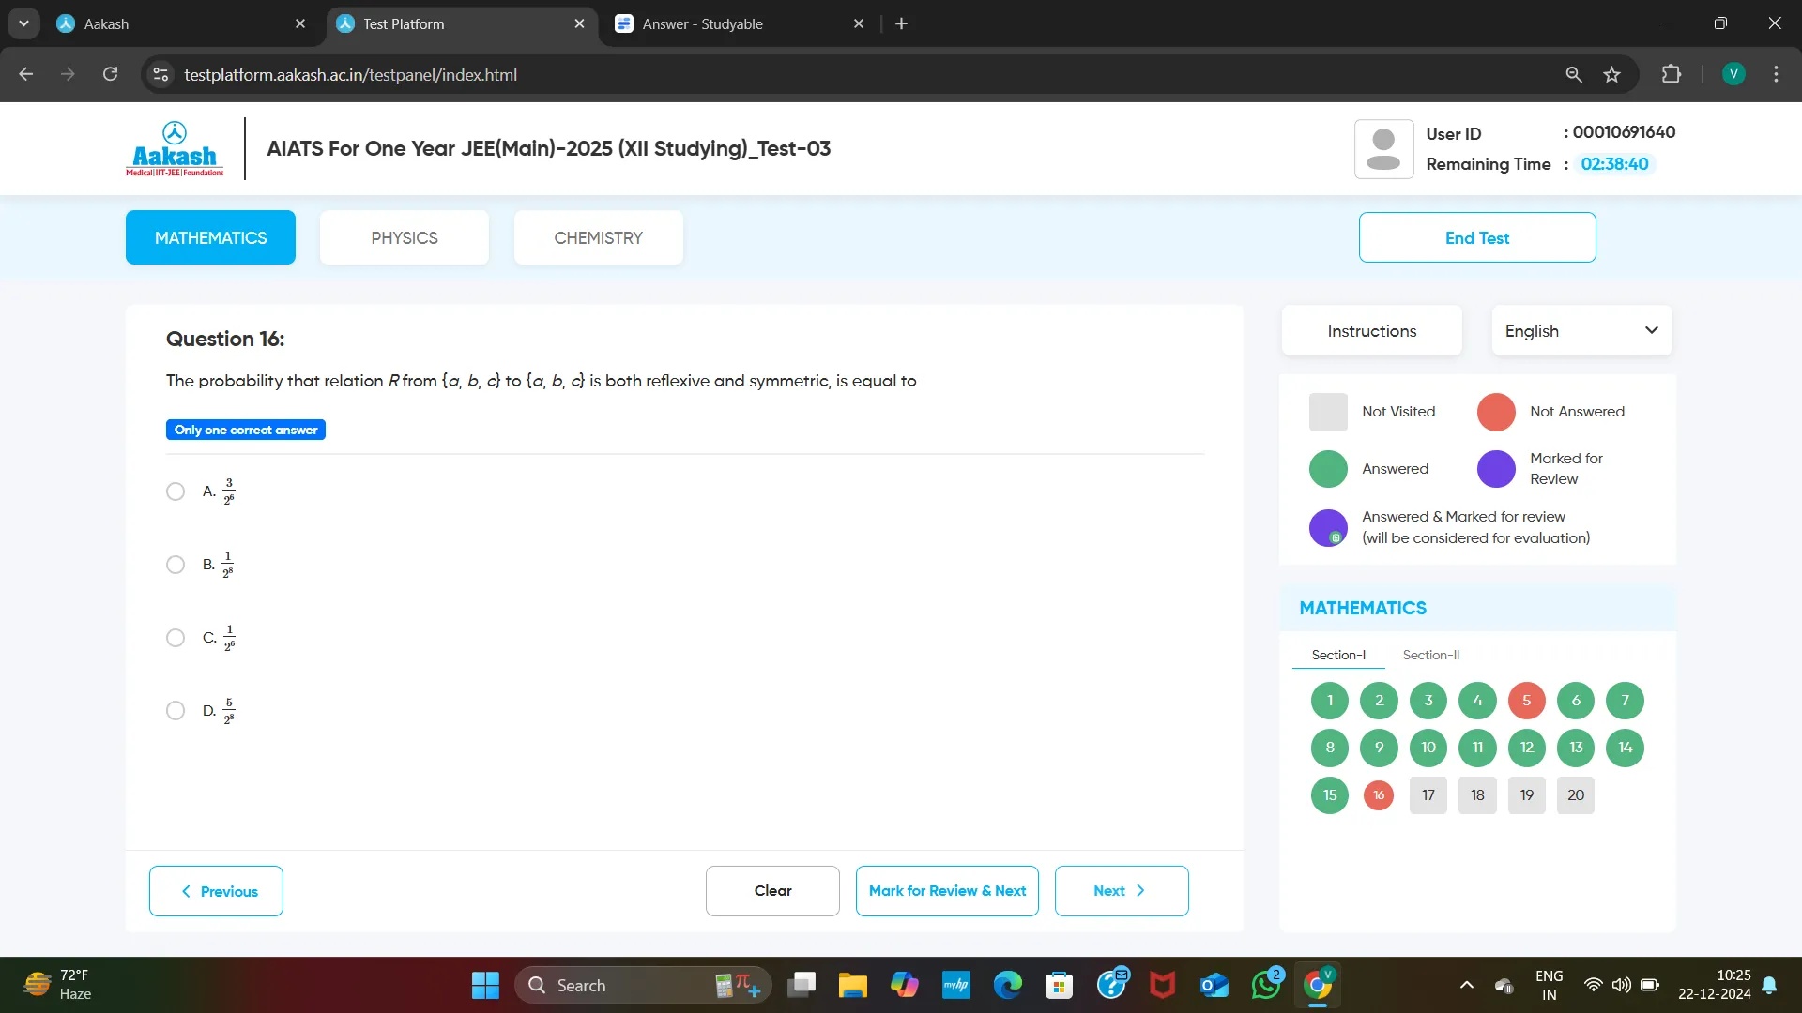Pick option D radio button
The image size is (1802, 1013).
tap(176, 711)
